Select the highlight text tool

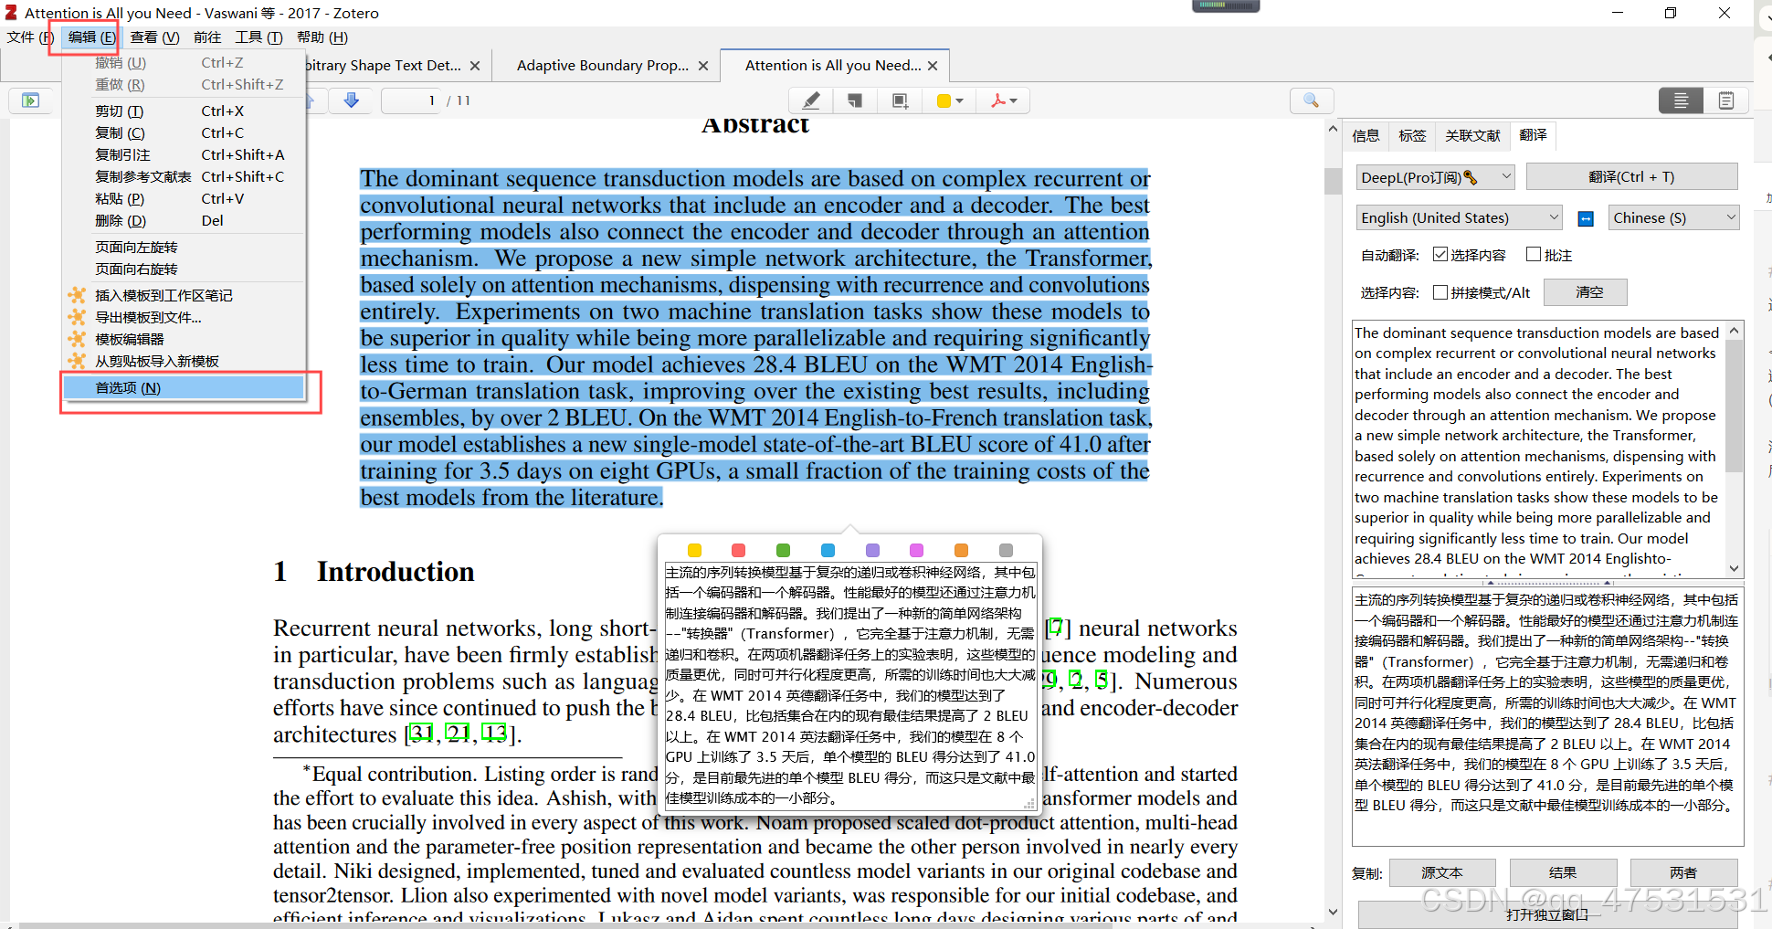tap(810, 100)
